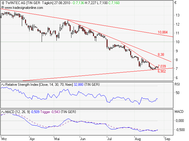The width and height of the screenshot is (189, 141).
Task: Click the 7,039 trendline value label
Action: (x=162, y=66)
